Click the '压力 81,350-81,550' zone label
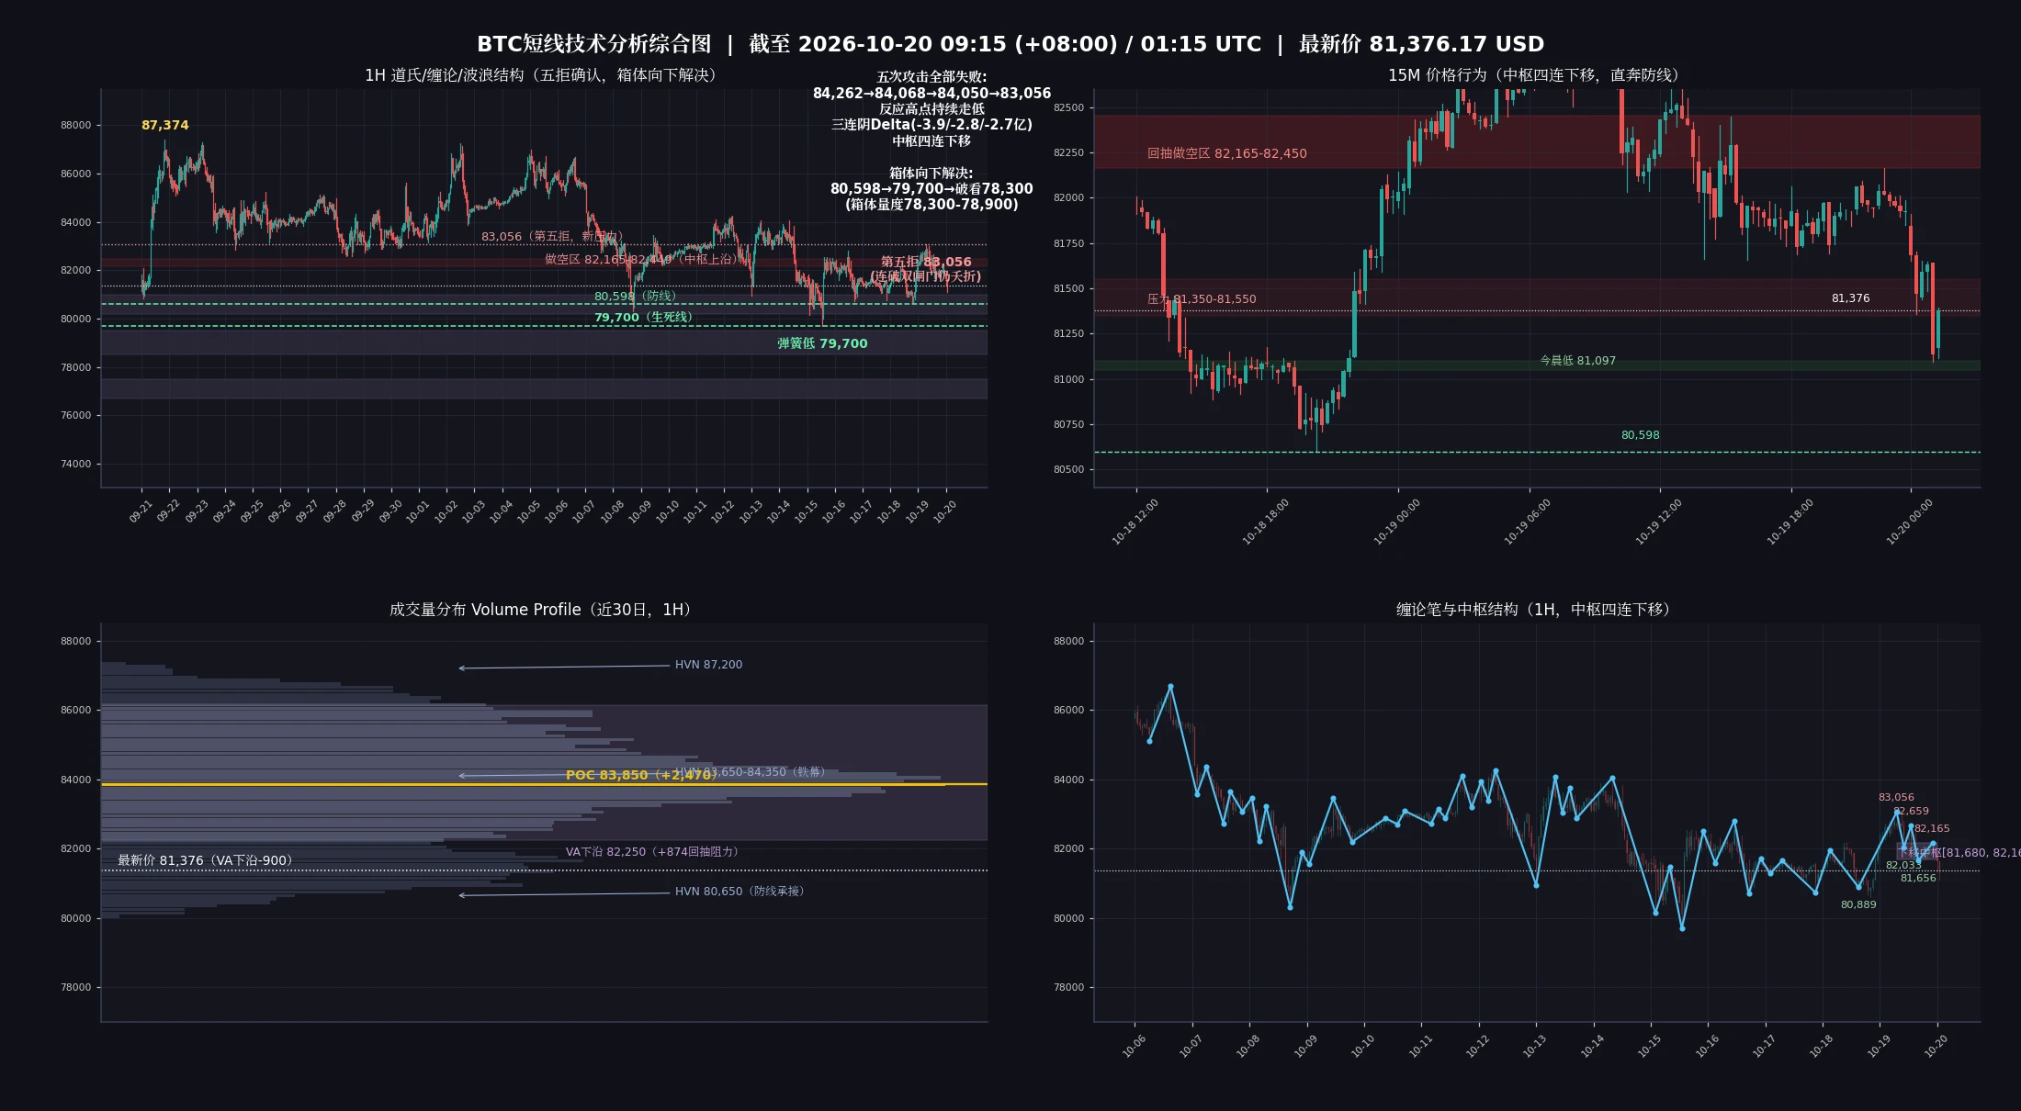Screen dimensions: 2021x1111 pos(1202,299)
